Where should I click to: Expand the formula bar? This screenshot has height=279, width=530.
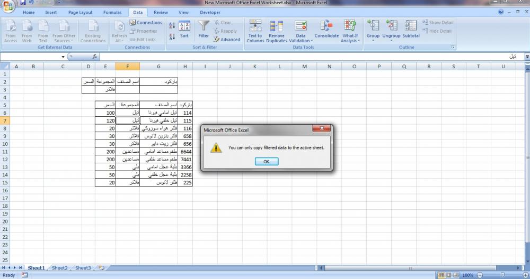(527, 57)
